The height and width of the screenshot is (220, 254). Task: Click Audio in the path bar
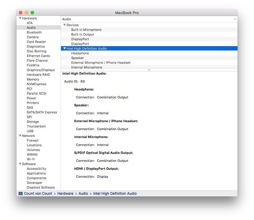click(83, 194)
